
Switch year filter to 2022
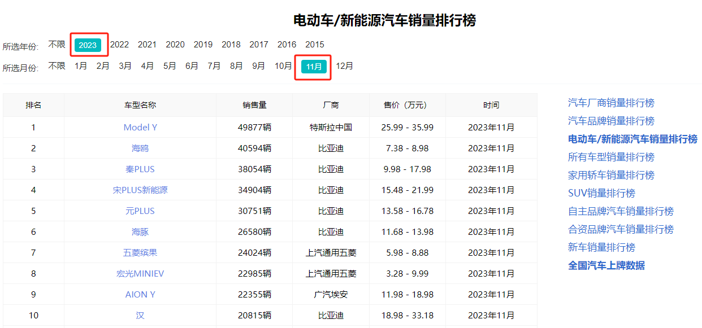[x=119, y=45]
